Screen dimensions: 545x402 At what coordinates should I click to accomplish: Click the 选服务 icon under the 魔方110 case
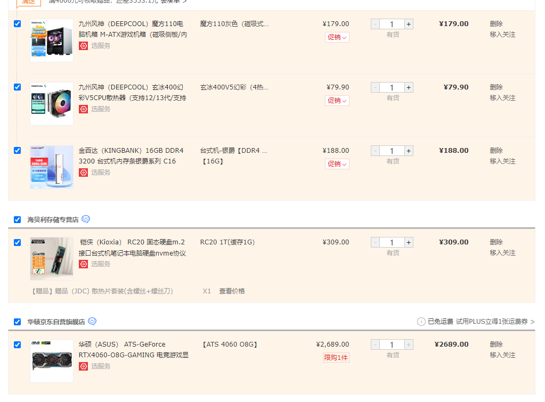point(84,46)
